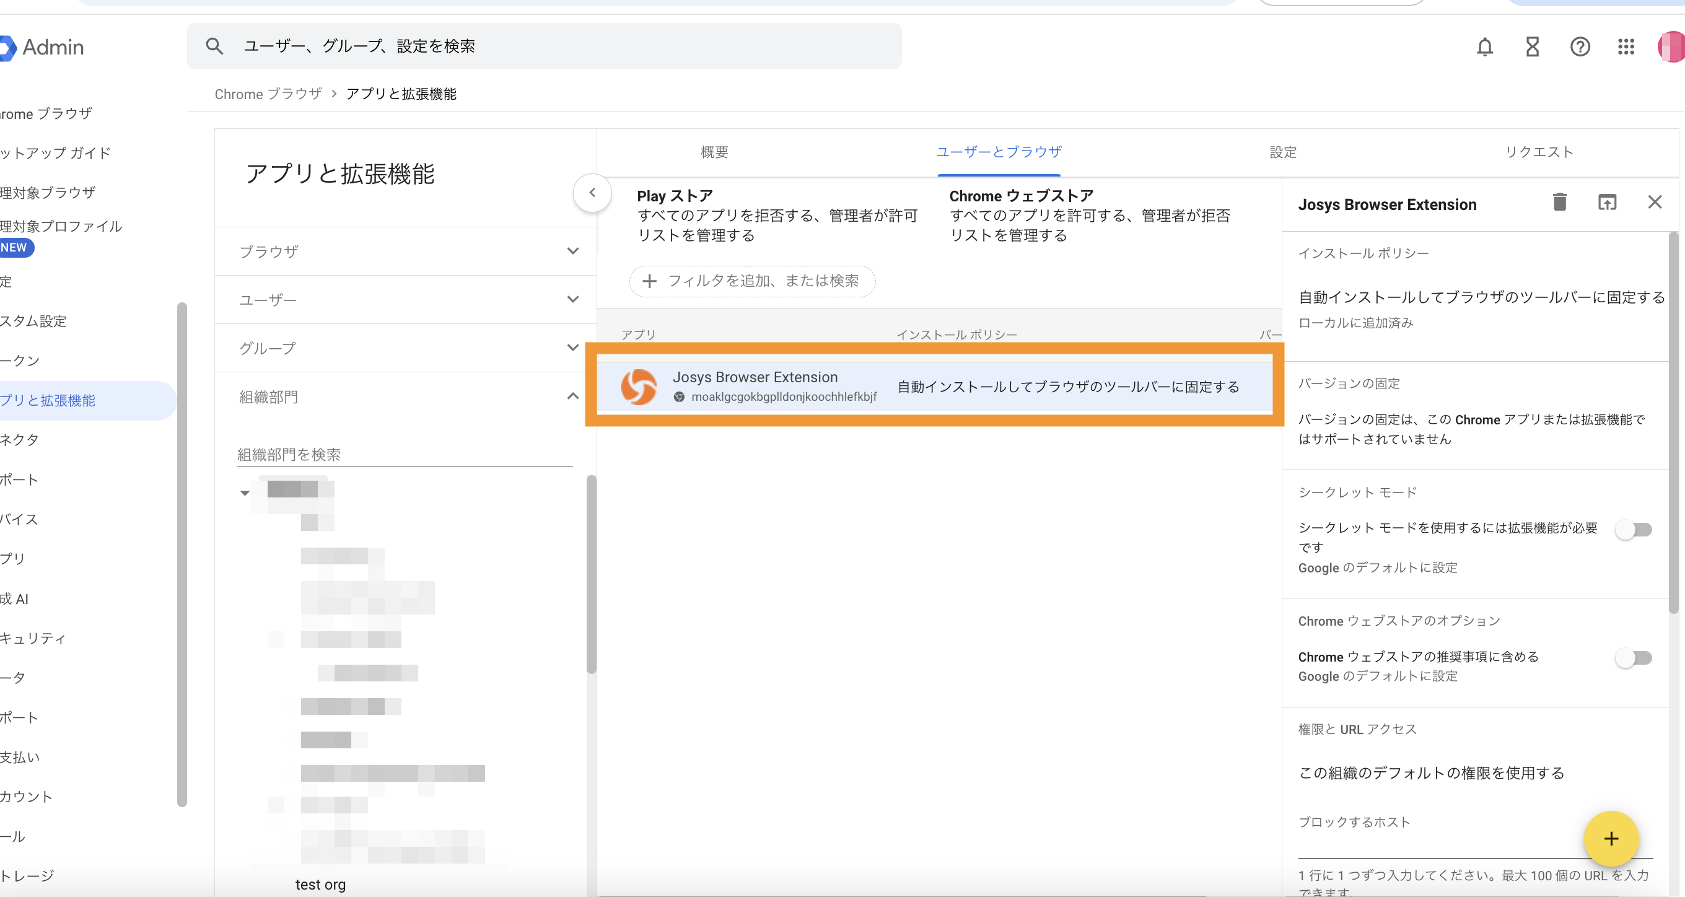Image resolution: width=1685 pixels, height=897 pixels.
Task: Click the 組織部門を検索 input field
Action: (403, 455)
